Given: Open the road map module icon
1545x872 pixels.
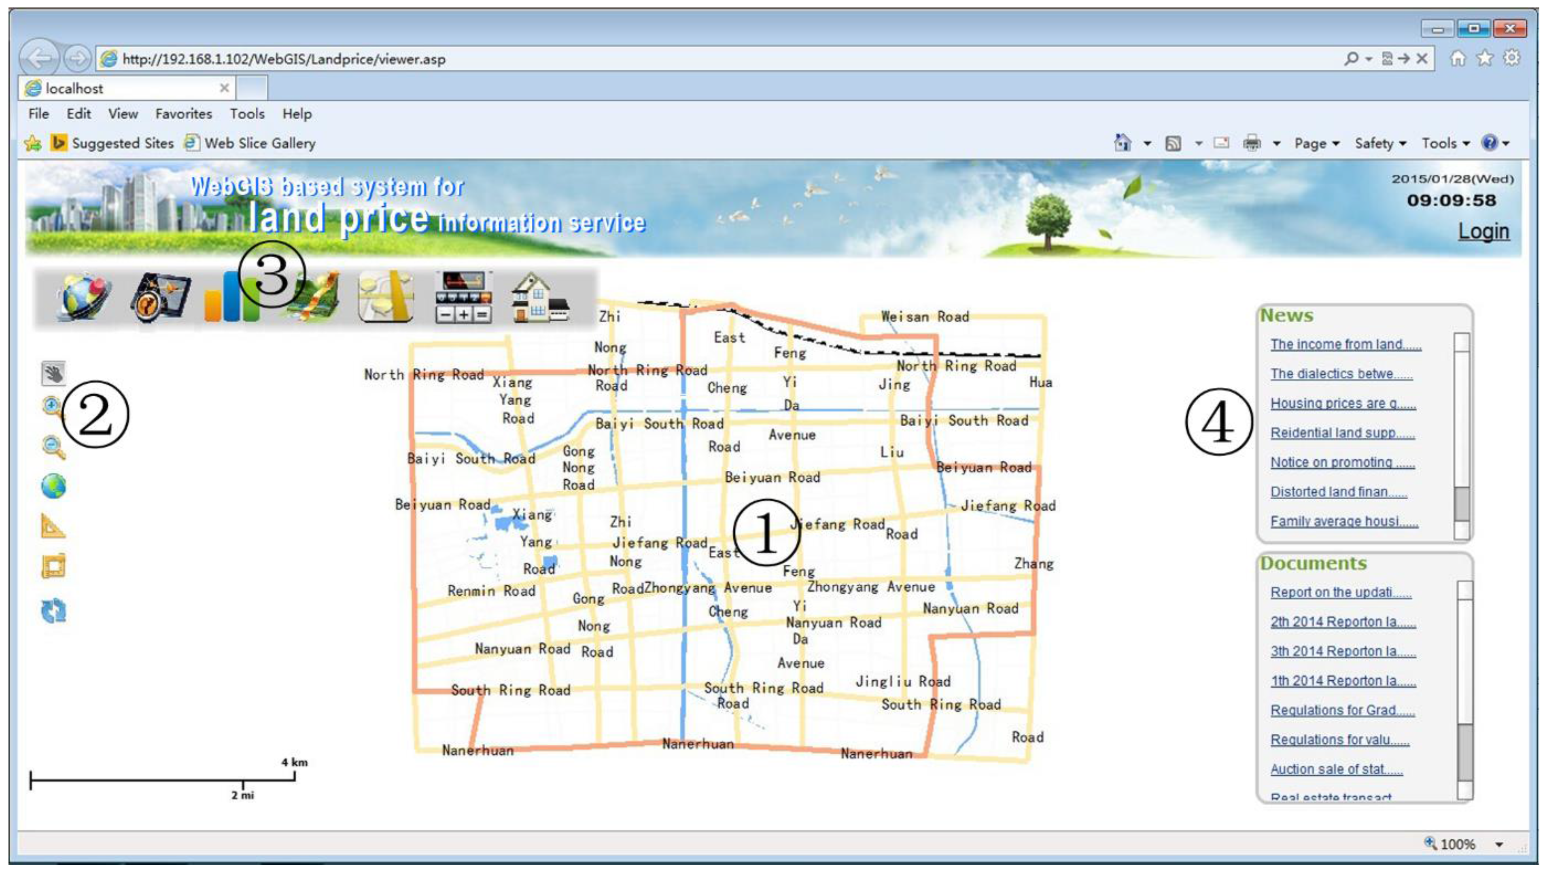Looking at the screenshot, I should 386,296.
